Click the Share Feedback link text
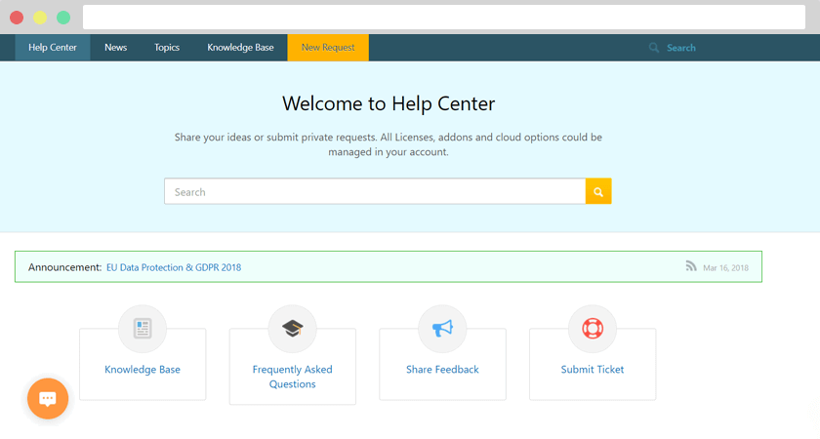820x439 pixels. [x=442, y=370]
